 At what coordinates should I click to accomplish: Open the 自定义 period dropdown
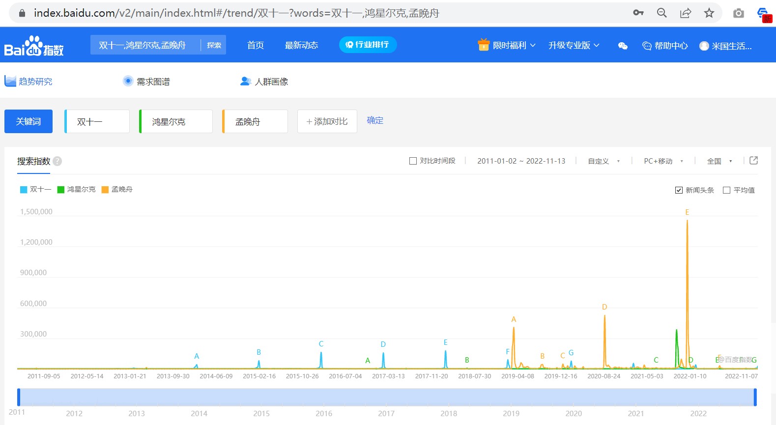click(x=604, y=161)
